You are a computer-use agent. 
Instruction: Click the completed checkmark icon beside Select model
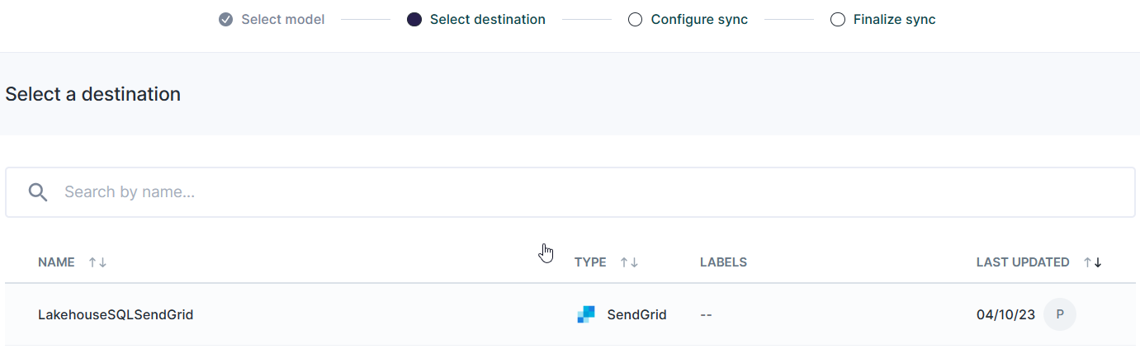pos(225,20)
